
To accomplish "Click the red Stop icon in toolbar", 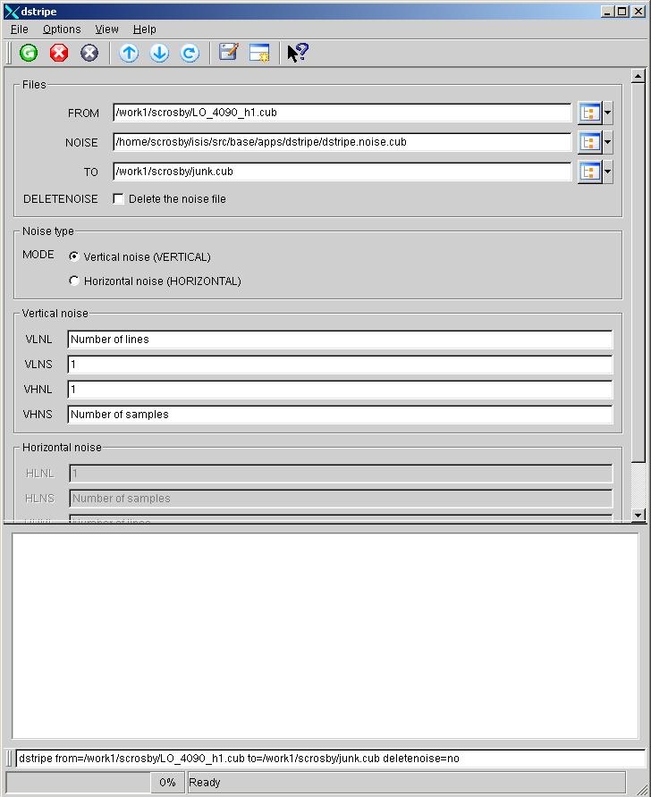I will pos(59,53).
